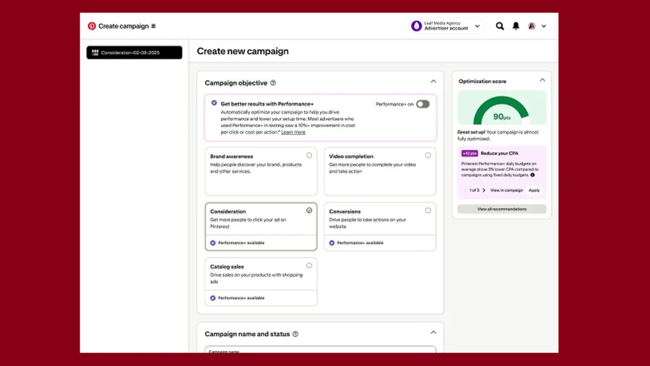Click Performance+ available icon under Consideration
Image resolution: width=650 pixels, height=366 pixels.
tap(213, 243)
